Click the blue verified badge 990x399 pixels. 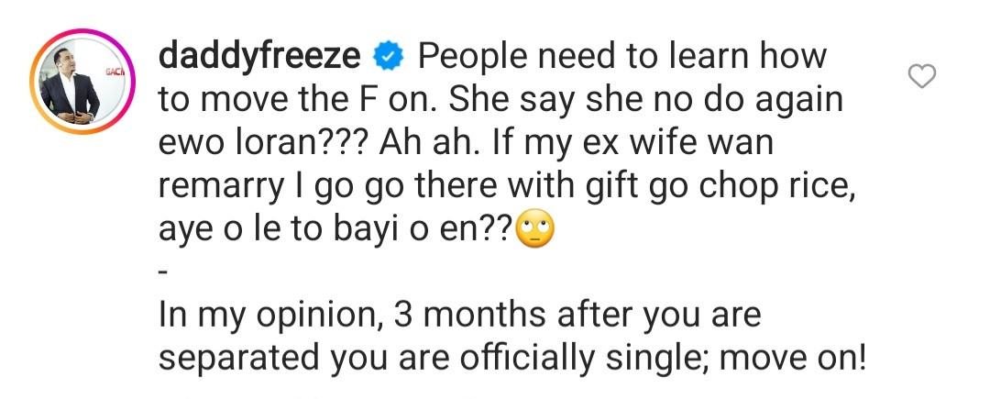click(389, 58)
